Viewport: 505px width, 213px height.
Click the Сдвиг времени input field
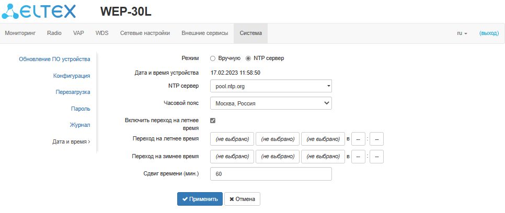pos(271,174)
